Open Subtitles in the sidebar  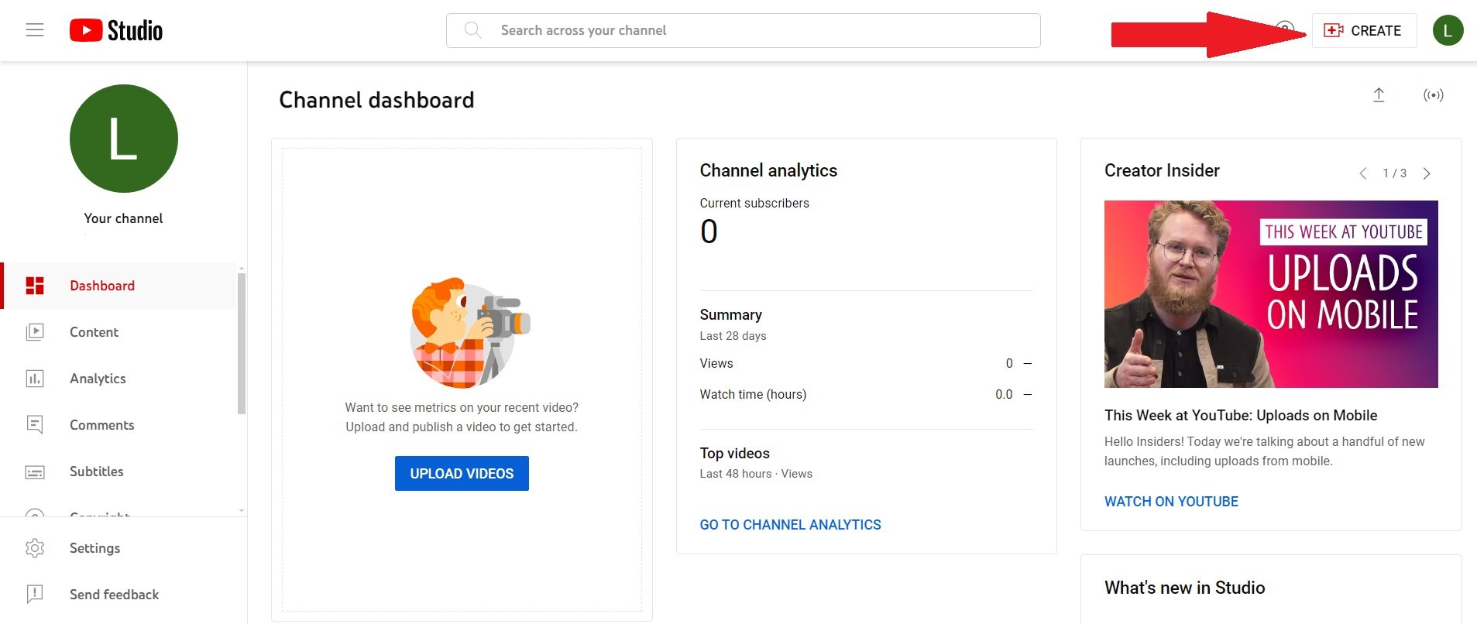[x=119, y=471]
